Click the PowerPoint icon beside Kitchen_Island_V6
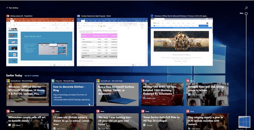This screenshot has height=130, width=254. tap(8, 16)
